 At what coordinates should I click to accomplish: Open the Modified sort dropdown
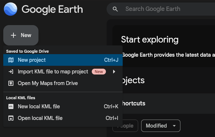click(161, 126)
